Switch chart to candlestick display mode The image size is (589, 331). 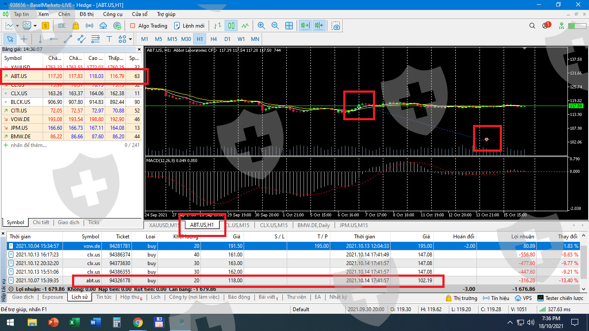coord(231,26)
